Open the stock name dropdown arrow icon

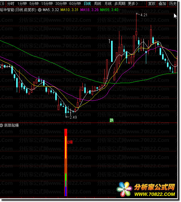[x=40, y=10]
